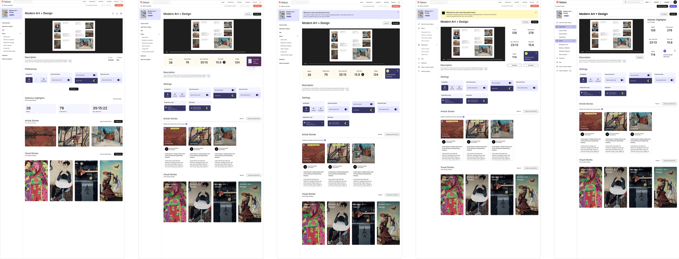The image size is (679, 259).
Task: Click the info icon on the third mockup's Article stories detected card
Action: (x=398, y=71)
